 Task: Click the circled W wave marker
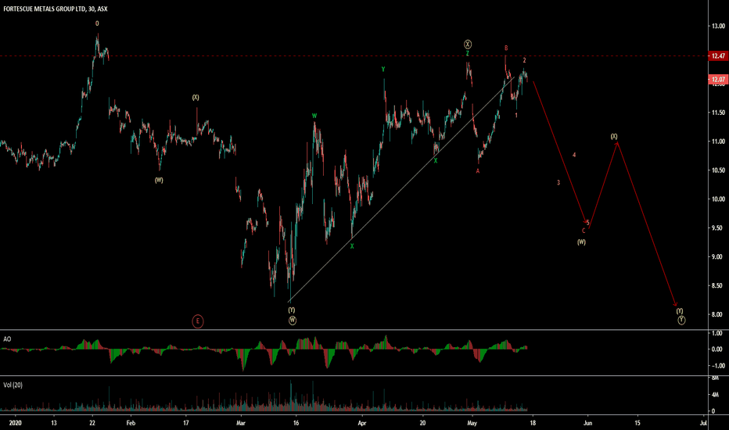click(x=292, y=321)
